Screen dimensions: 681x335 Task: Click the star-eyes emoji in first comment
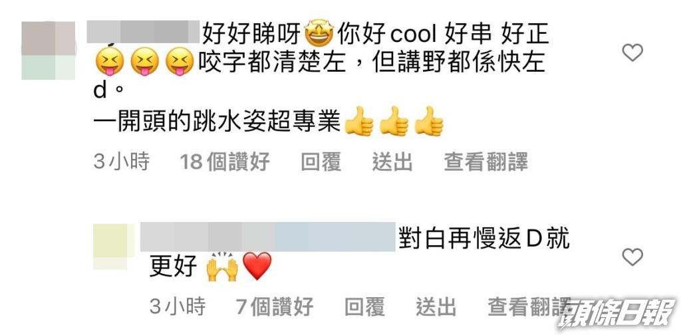319,35
